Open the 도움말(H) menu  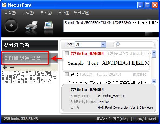[82, 13]
